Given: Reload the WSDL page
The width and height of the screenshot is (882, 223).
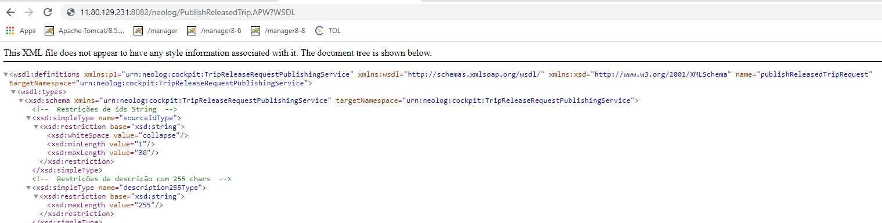Looking at the screenshot, I should click(x=48, y=12).
